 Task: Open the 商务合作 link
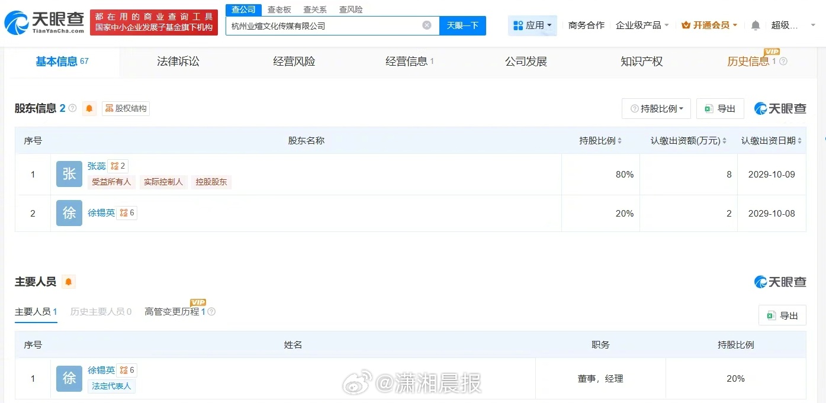coord(586,25)
